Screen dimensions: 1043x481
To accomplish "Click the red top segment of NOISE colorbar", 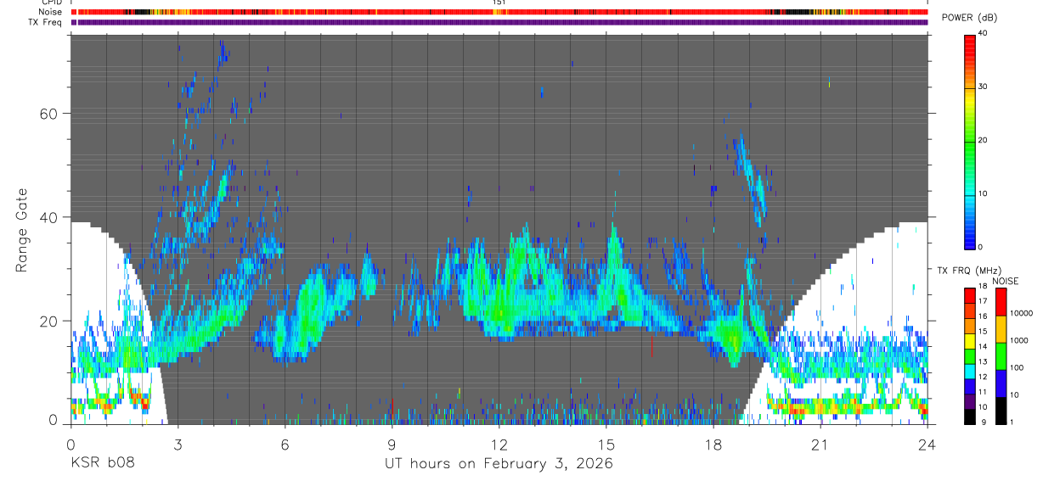I will (x=1001, y=302).
